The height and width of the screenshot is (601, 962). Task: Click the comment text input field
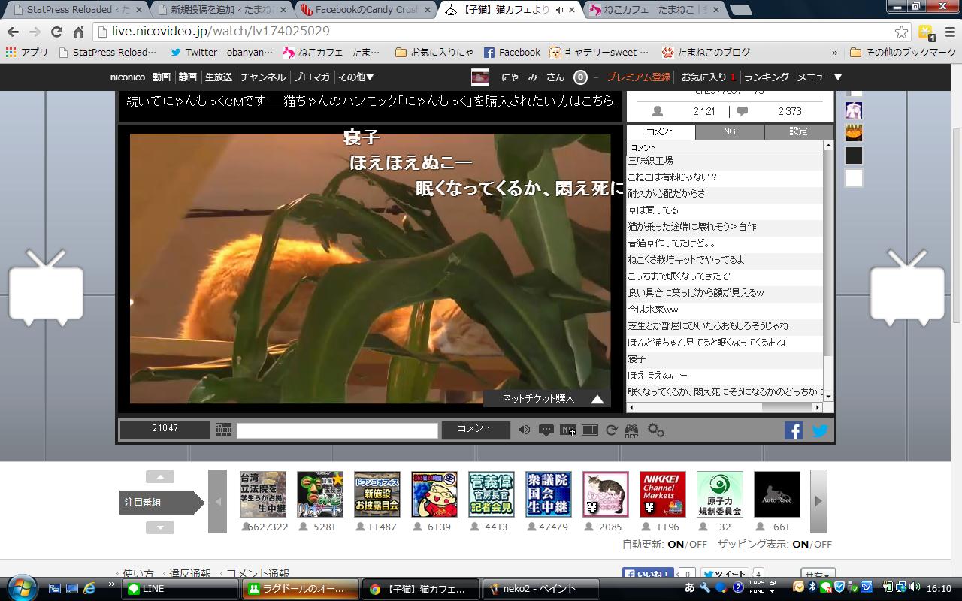pyautogui.click(x=337, y=430)
